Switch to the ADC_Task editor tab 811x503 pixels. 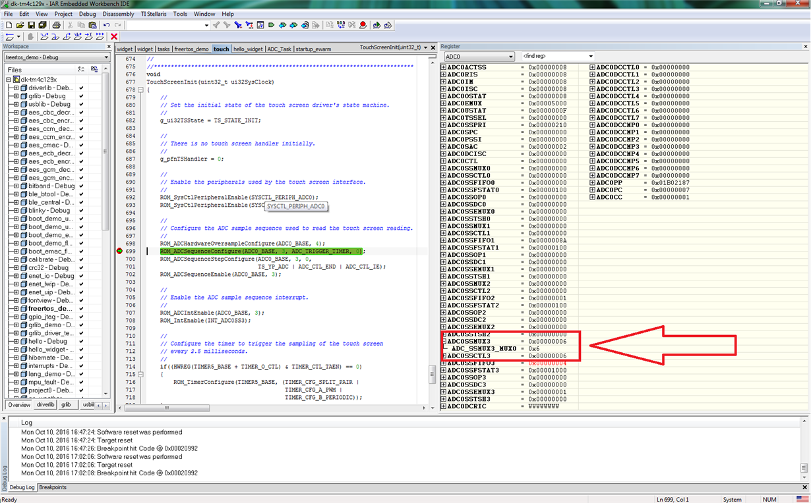point(279,49)
